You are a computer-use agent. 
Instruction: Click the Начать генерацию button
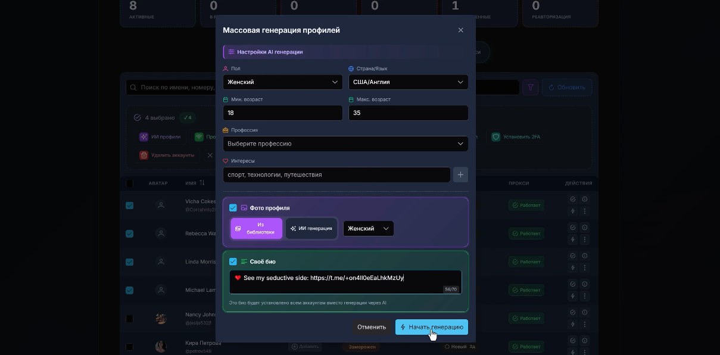click(432, 327)
